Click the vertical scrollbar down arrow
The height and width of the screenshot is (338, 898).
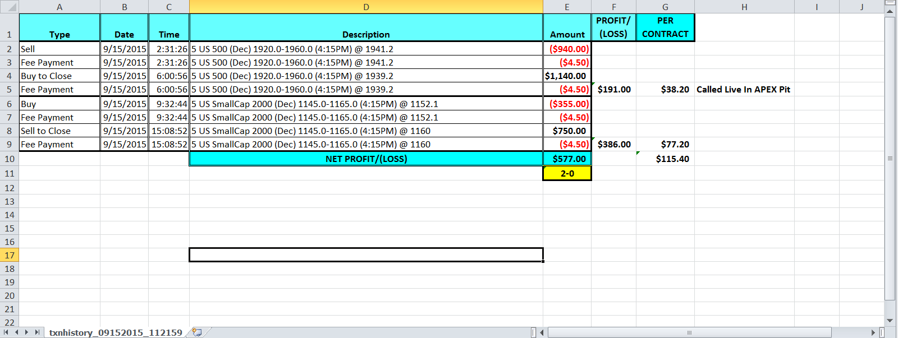coord(890,321)
